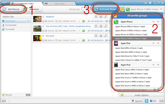Click the xbox gold video thumbnail
Screen dimensions: 165x104
(x=37, y=38)
